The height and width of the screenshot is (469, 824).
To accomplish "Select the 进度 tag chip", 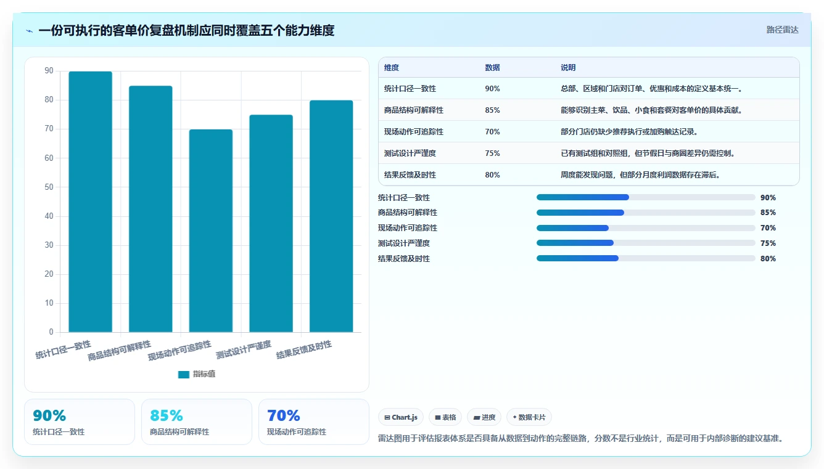I will pyautogui.click(x=484, y=417).
